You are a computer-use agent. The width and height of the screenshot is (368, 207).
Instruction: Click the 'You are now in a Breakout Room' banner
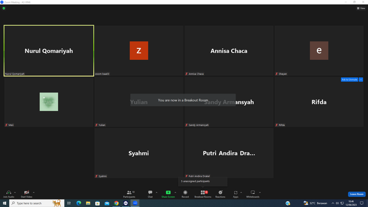[183, 100]
